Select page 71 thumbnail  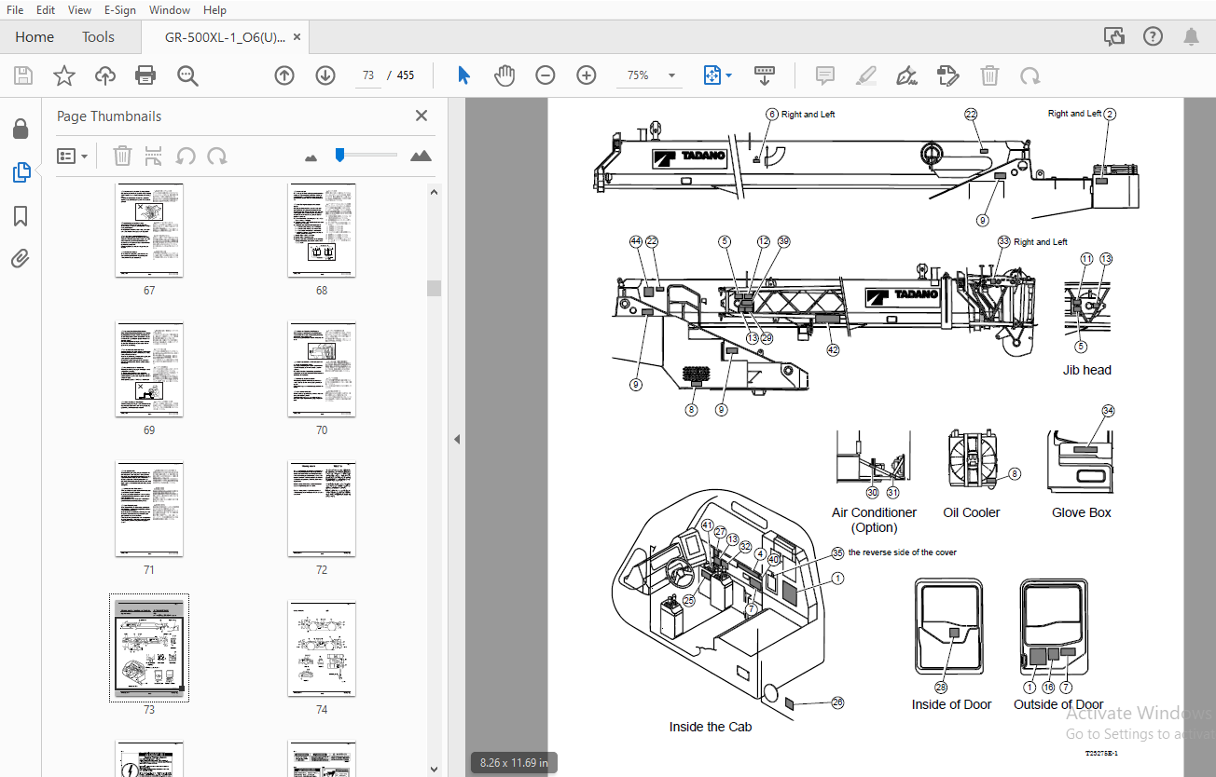coord(149,510)
